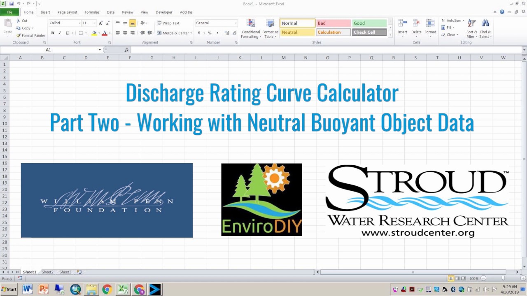This screenshot has width=527, height=296.
Task: Open the Insert Function fx dialog
Action: click(x=127, y=50)
